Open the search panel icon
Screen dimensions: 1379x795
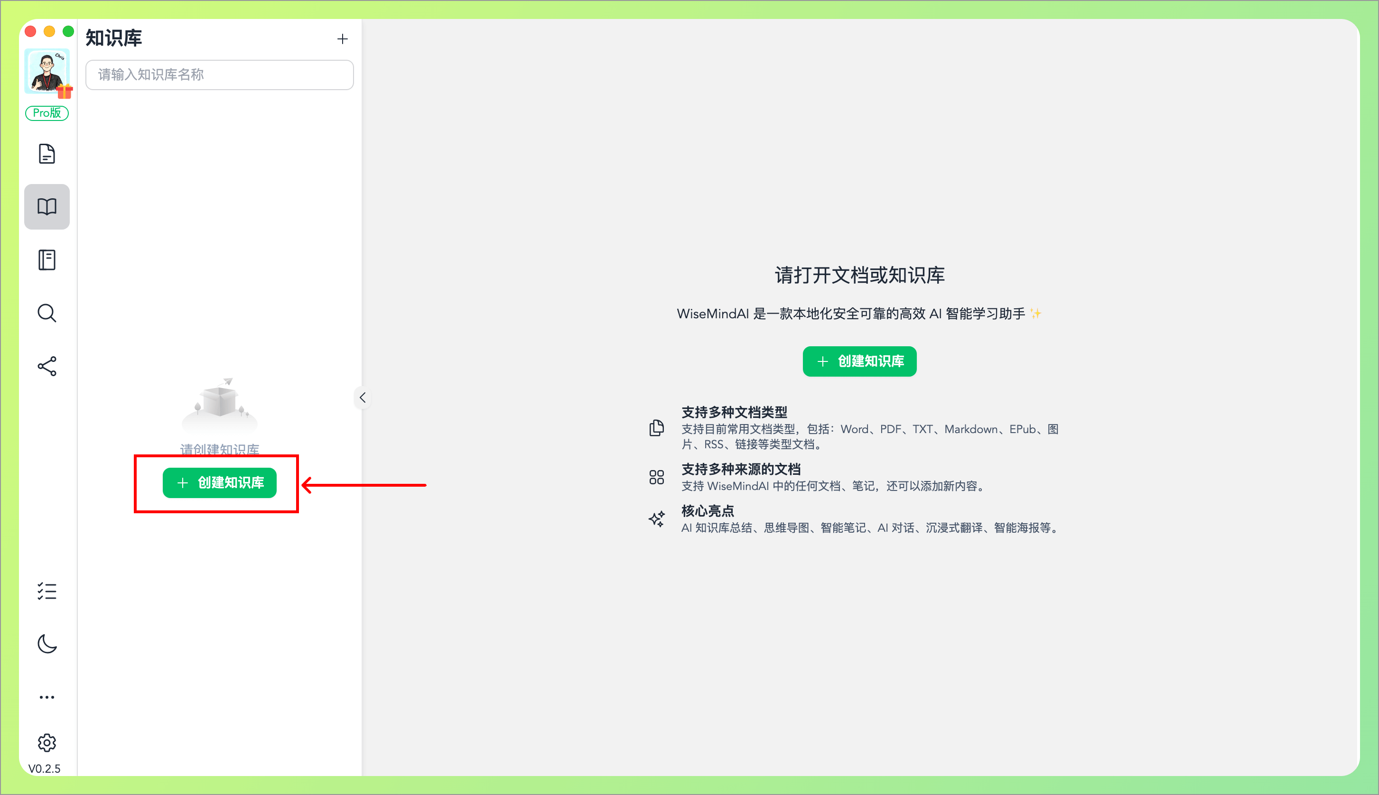(x=47, y=313)
